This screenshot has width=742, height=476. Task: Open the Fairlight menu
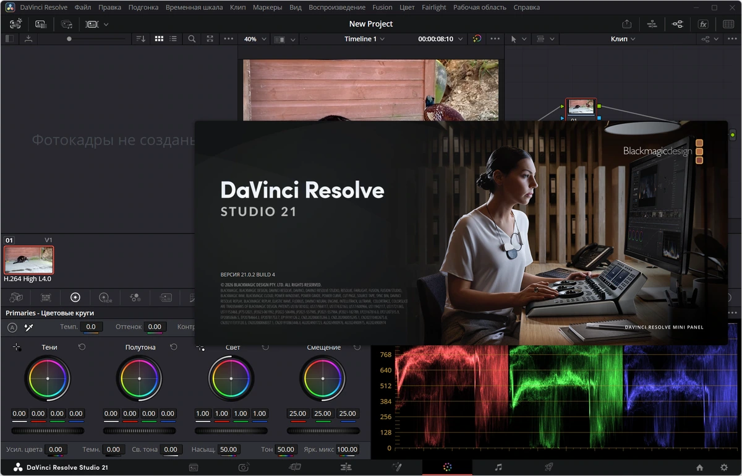pos(433,7)
